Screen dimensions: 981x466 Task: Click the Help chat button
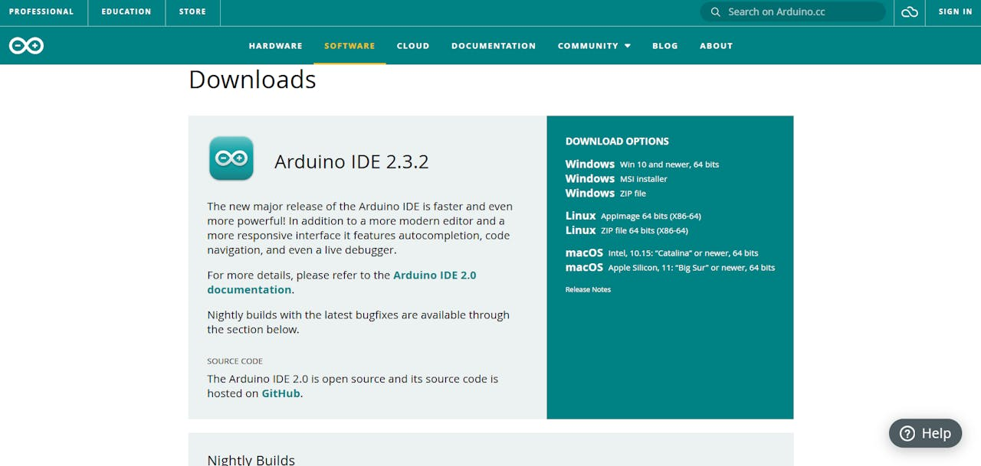pyautogui.click(x=925, y=433)
